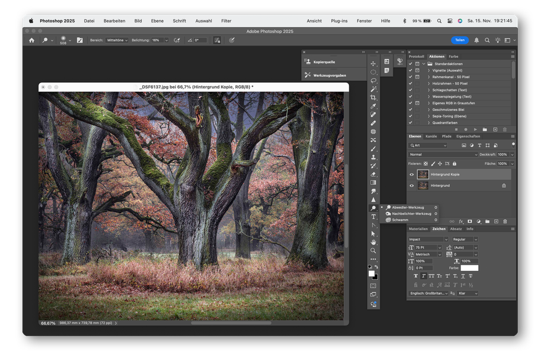Delete layer with Ebenen panel trash icon
The width and height of the screenshot is (538, 355).
pyautogui.click(x=505, y=222)
